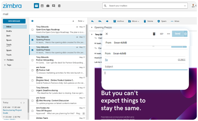Viewport: 198px width, 121px height.
Task: Open the Drafts folder
Action: [x=9, y=31]
